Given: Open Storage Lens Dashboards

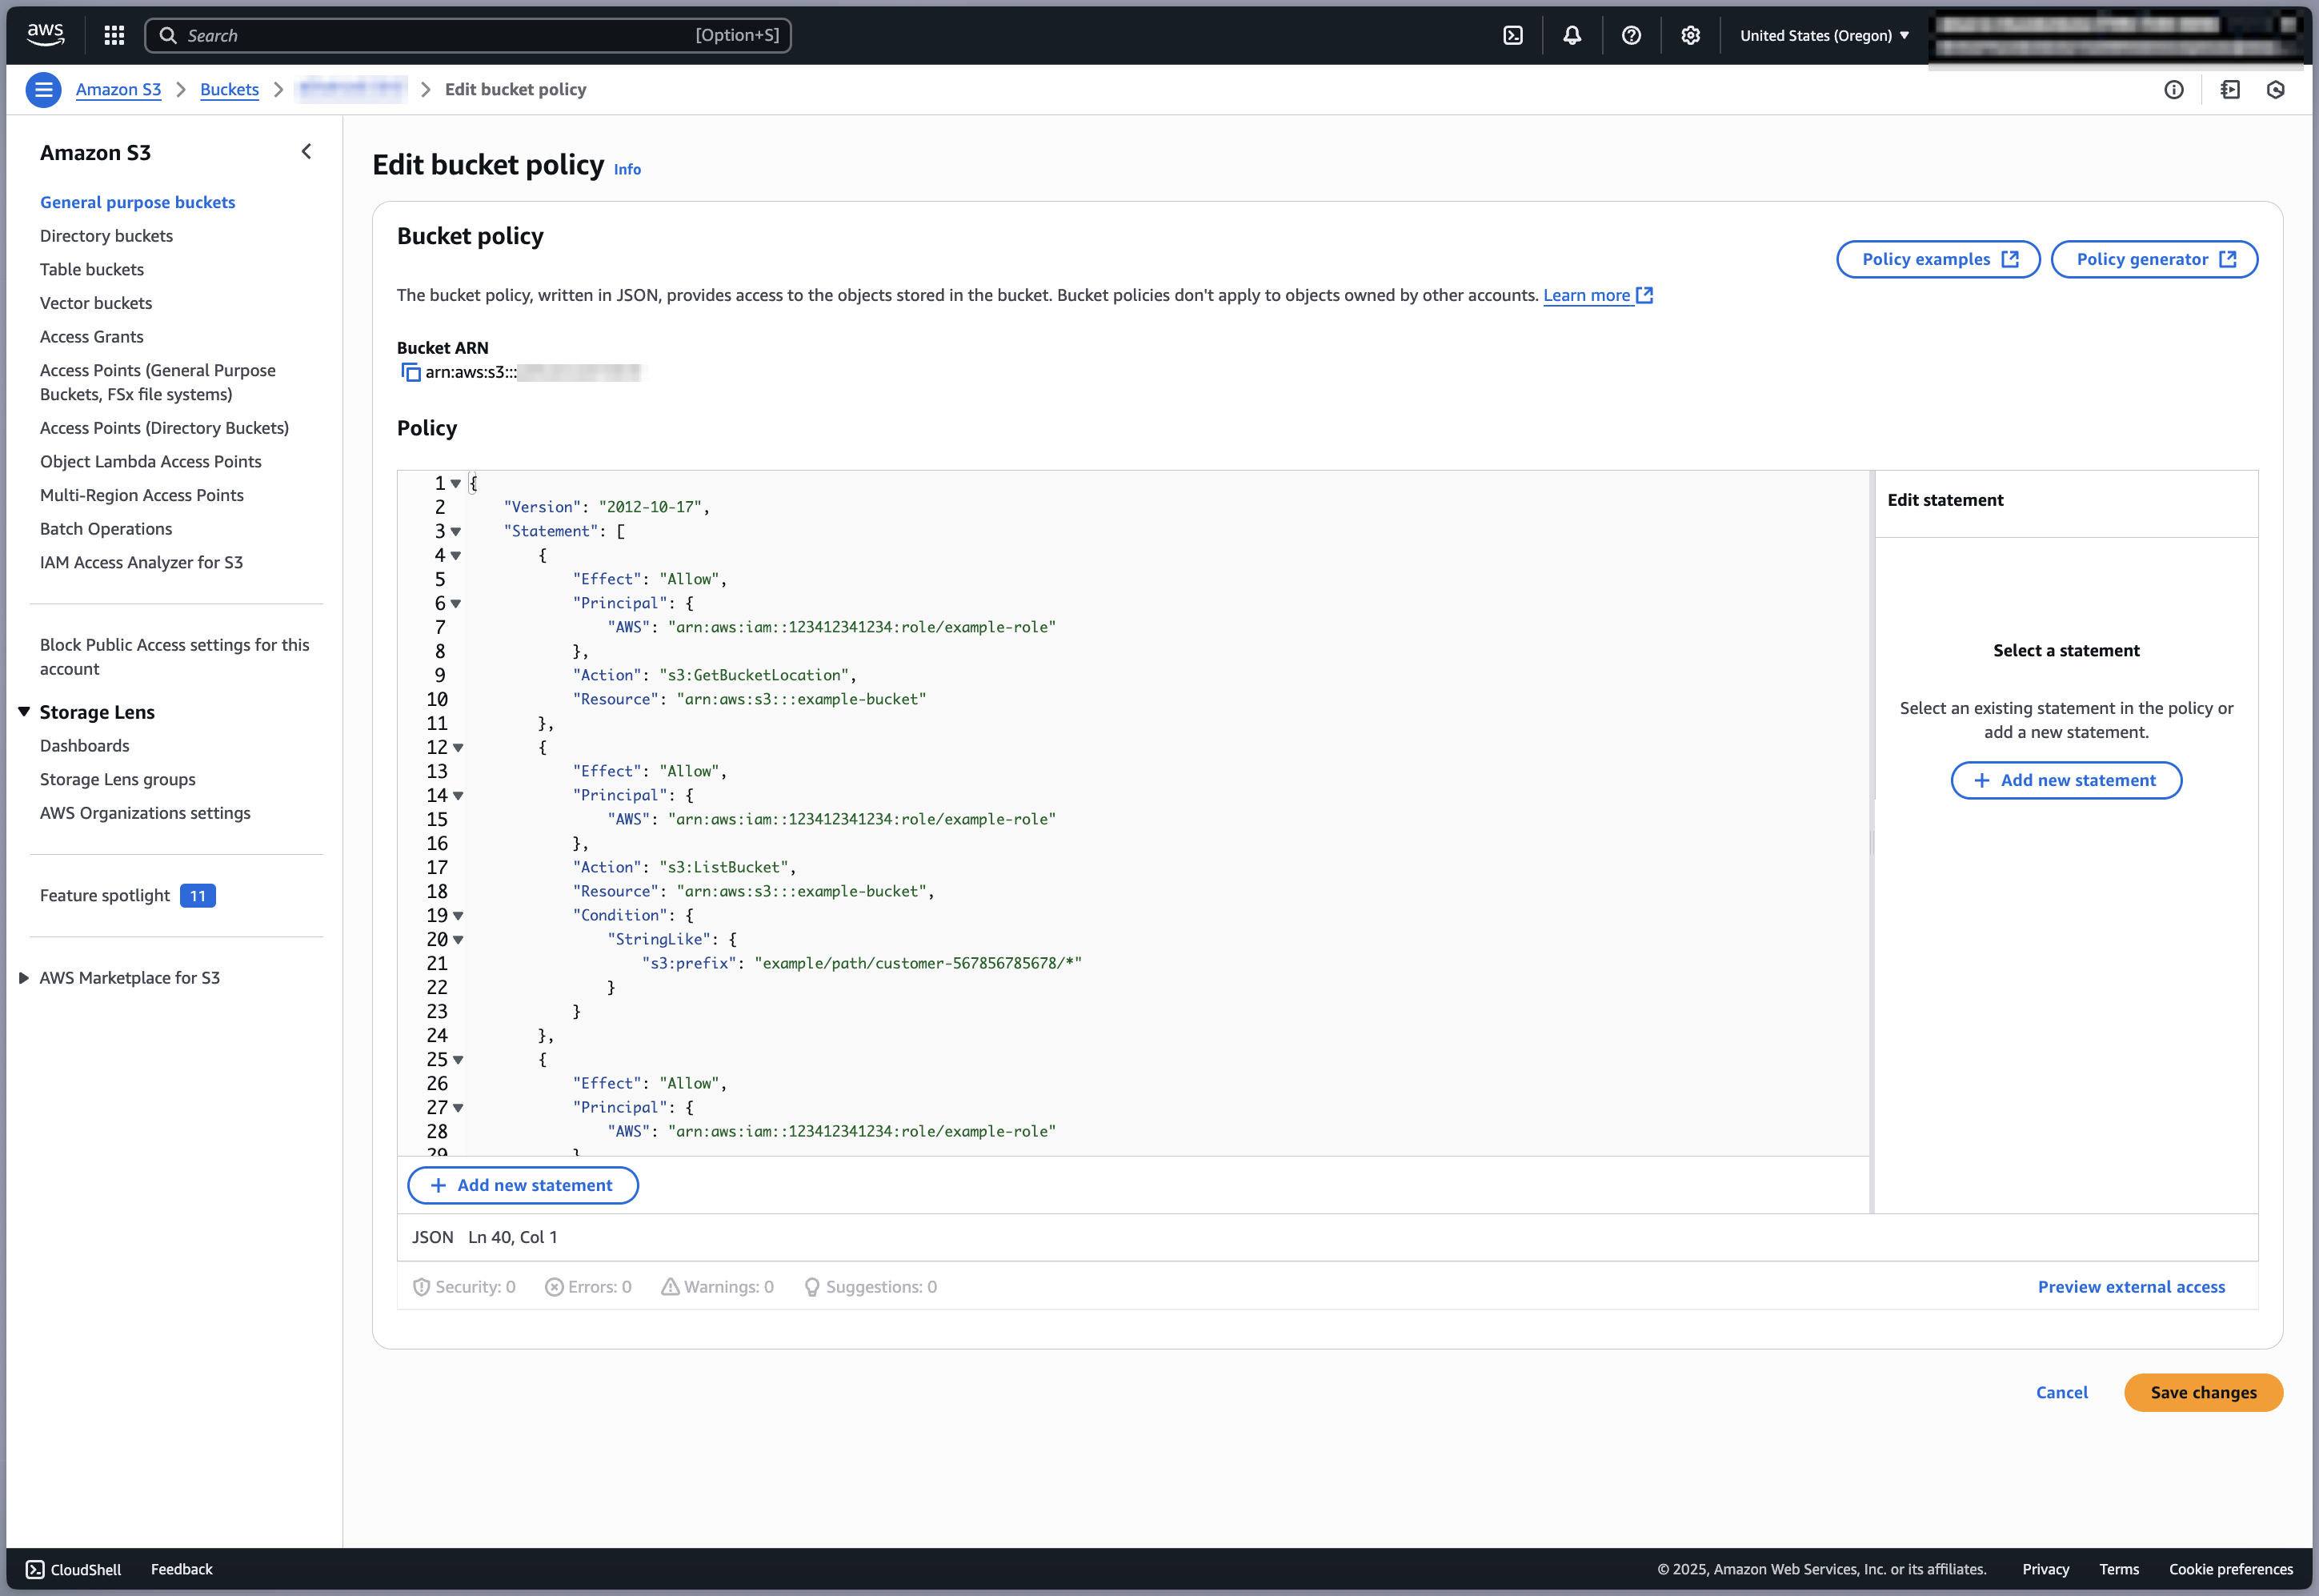Looking at the screenshot, I should pyautogui.click(x=85, y=746).
